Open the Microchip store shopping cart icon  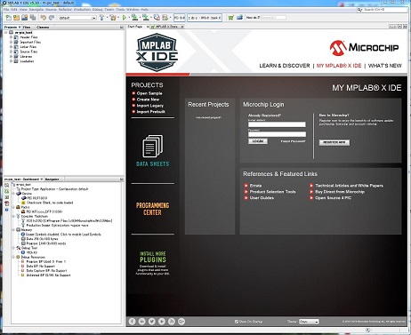pyautogui.click(x=231, y=18)
